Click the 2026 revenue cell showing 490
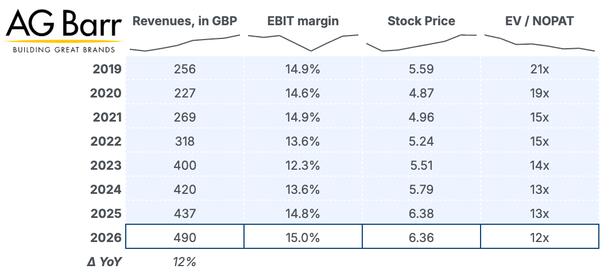Screen dimensions: 604x273 point(185,236)
